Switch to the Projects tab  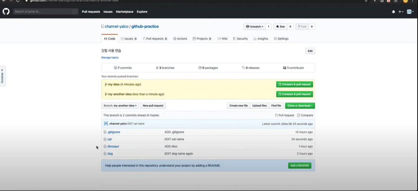coord(202,39)
